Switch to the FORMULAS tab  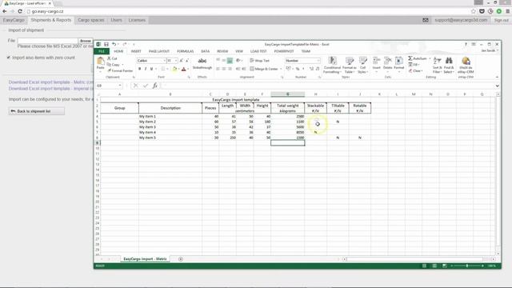pyautogui.click(x=185, y=51)
